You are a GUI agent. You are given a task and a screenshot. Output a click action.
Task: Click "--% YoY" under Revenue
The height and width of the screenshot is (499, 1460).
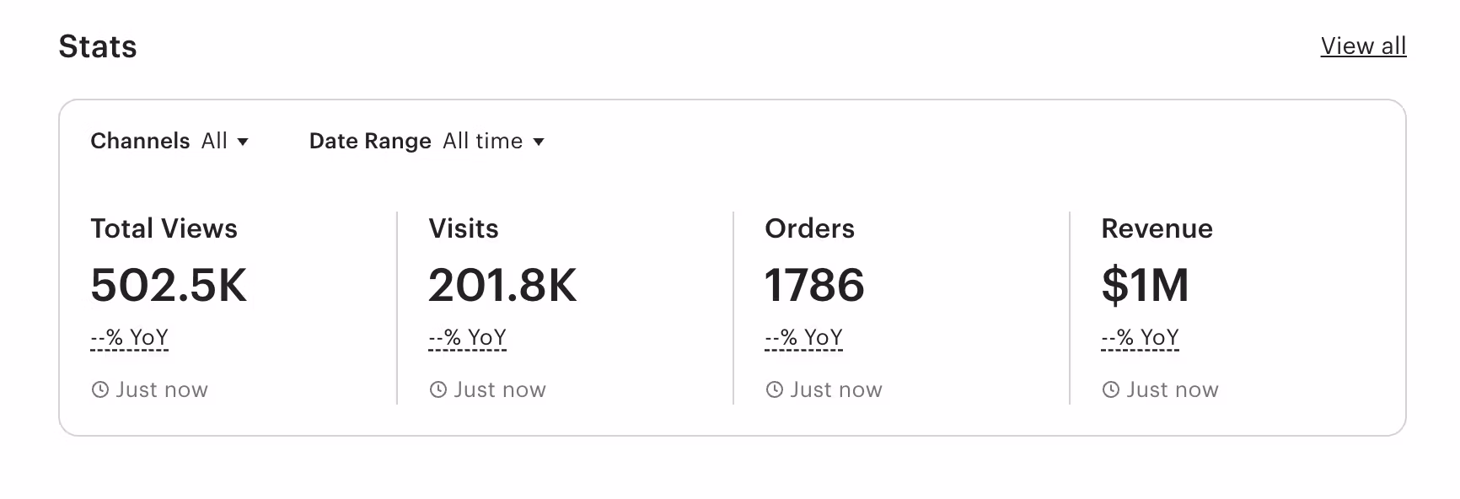(x=1139, y=336)
